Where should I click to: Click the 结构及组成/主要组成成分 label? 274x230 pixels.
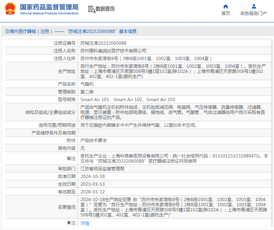pyautogui.click(x=50, y=112)
